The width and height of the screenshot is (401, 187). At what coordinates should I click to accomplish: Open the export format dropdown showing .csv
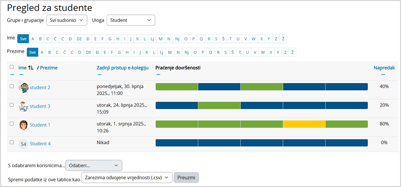click(126, 178)
